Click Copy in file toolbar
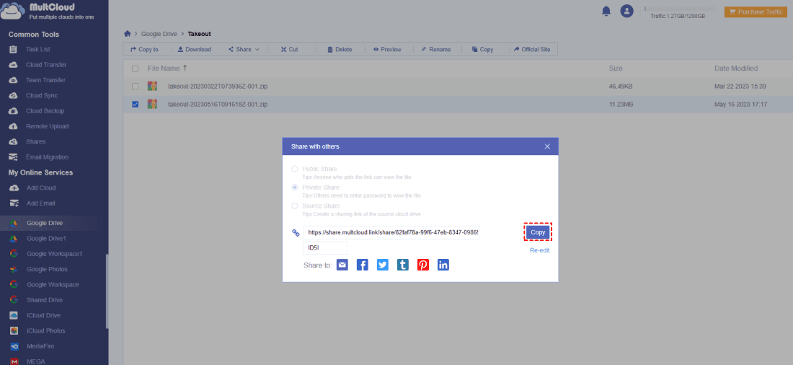Screen dimensions: 793x365 [482, 50]
